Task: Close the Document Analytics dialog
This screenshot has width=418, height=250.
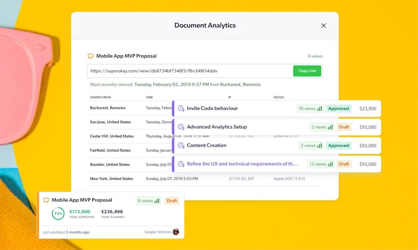Action: (x=323, y=26)
